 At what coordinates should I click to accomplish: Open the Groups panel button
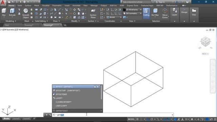pyautogui.click(x=184, y=11)
